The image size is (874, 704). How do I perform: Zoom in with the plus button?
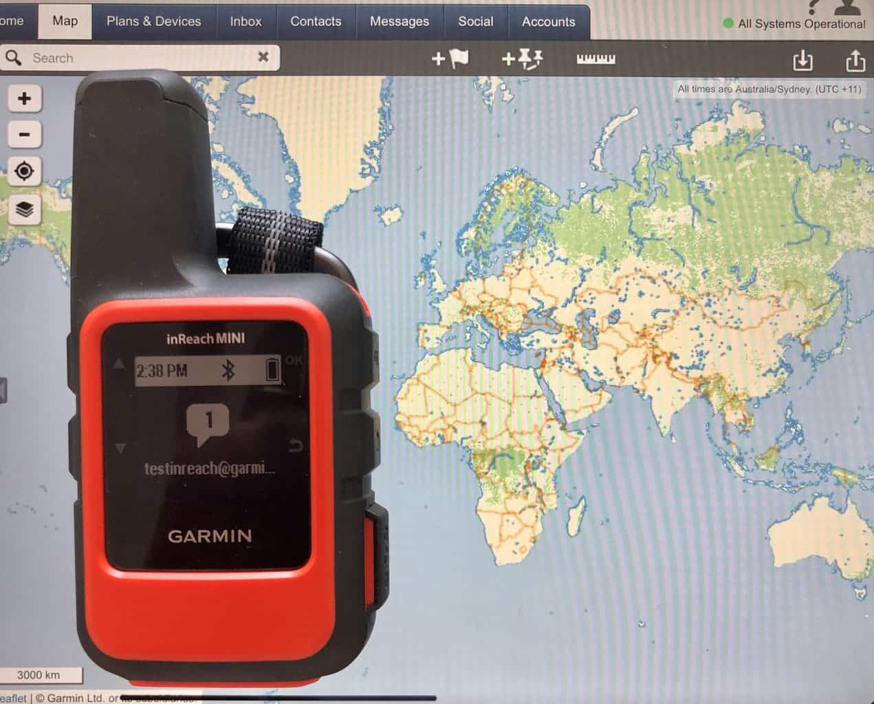25,98
